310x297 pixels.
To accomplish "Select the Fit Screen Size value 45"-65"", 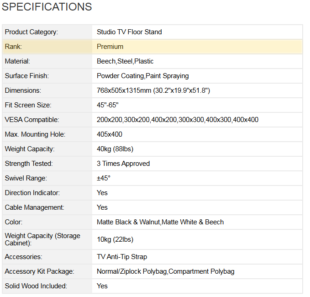I will [x=107, y=105].
